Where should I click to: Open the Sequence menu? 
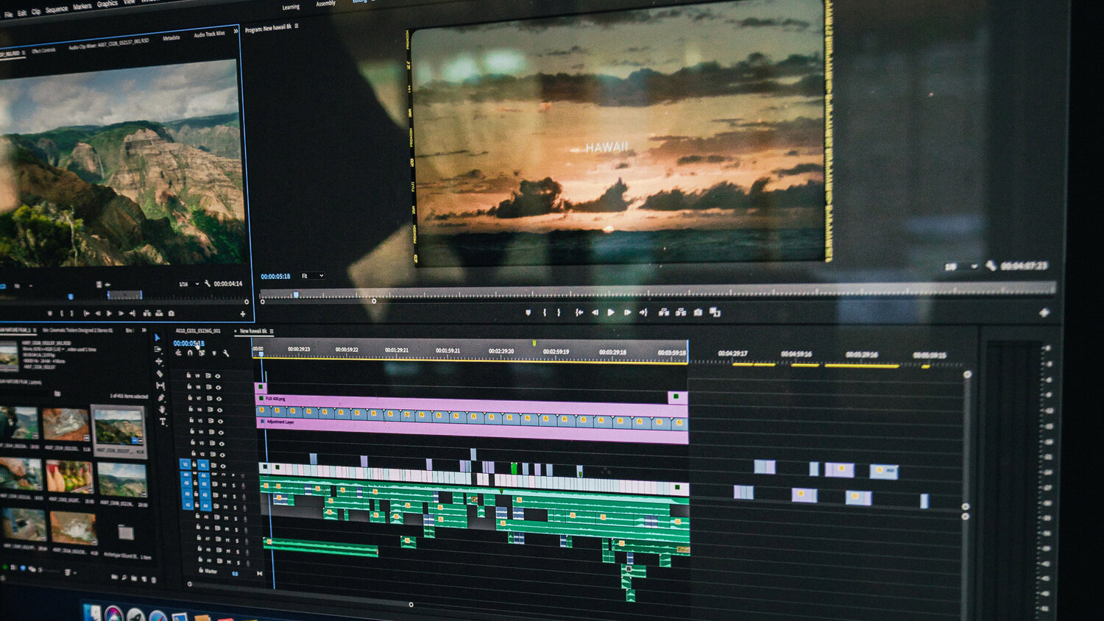point(57,10)
